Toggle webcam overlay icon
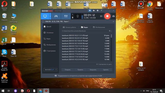Image resolution: width=165 pixels, height=93 pixels. 78,16
